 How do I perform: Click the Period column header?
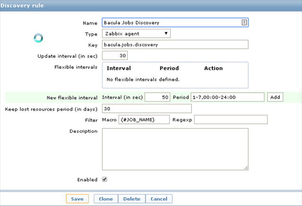click(x=169, y=69)
